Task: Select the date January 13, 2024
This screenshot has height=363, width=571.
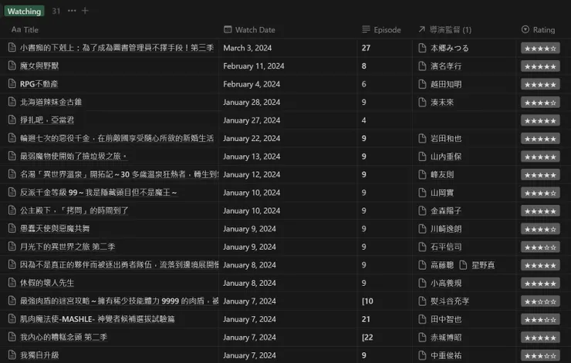Action: (252, 156)
